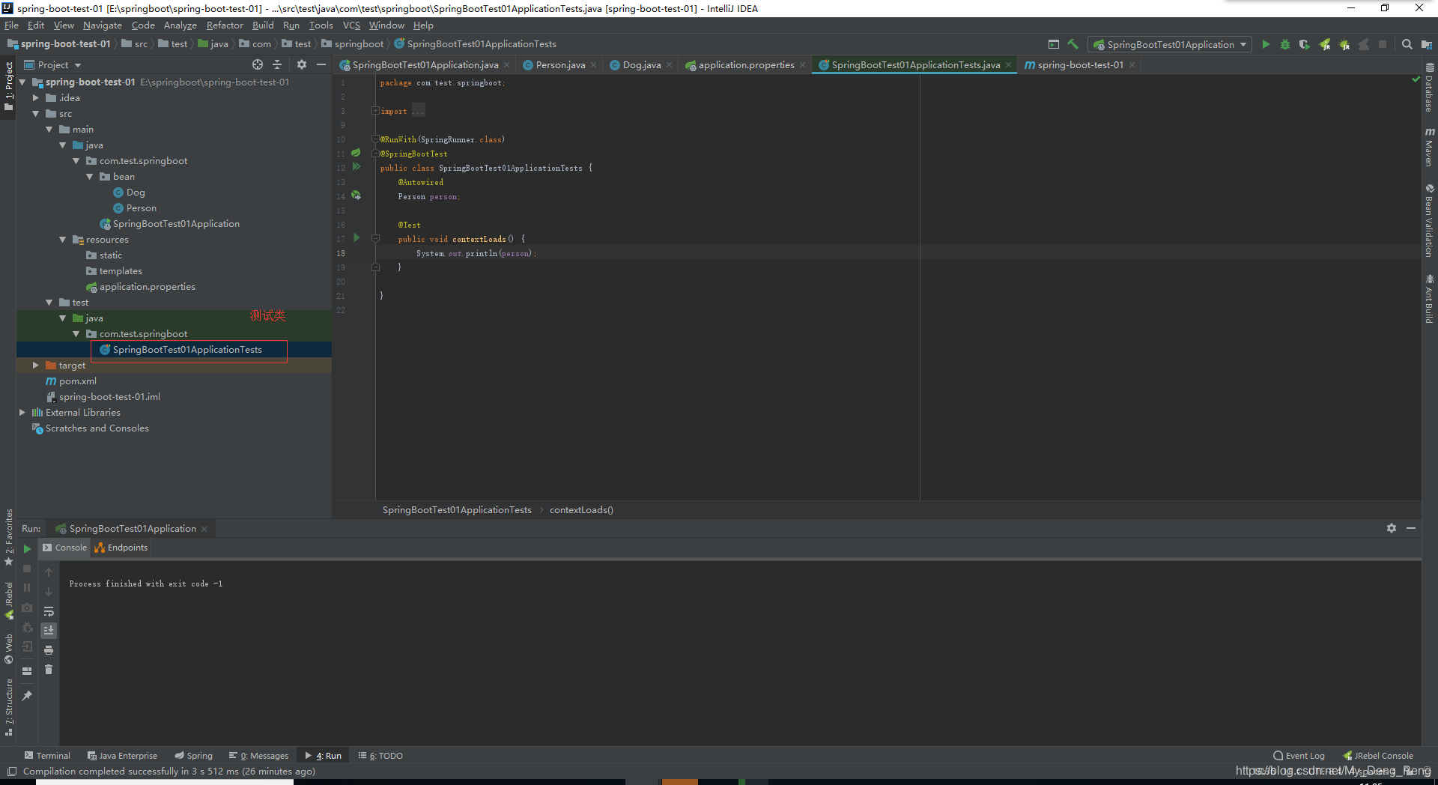Pin the Run tab
Viewport: 1438px width, 785px height.
click(x=27, y=696)
